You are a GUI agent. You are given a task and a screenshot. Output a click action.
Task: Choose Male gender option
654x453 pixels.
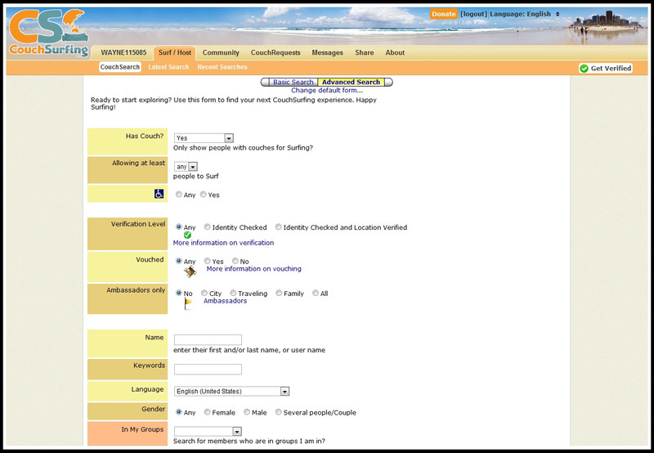click(247, 412)
